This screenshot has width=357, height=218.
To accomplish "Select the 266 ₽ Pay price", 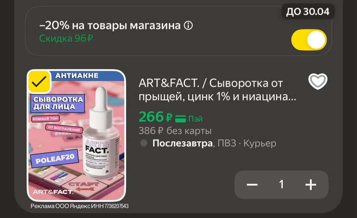I will pos(155,117).
